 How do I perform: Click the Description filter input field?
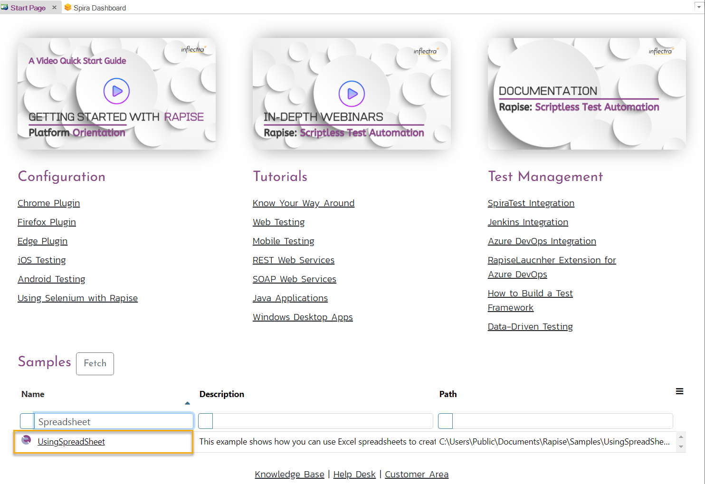[323, 421]
